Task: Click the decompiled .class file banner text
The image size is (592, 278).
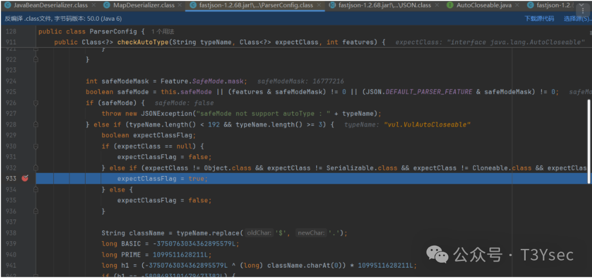Action: (x=63, y=19)
